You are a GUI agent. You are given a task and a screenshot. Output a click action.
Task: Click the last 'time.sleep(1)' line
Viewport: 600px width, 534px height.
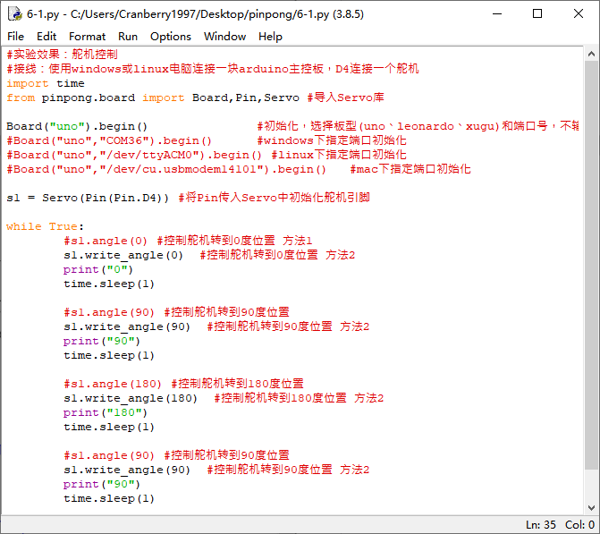(109, 498)
